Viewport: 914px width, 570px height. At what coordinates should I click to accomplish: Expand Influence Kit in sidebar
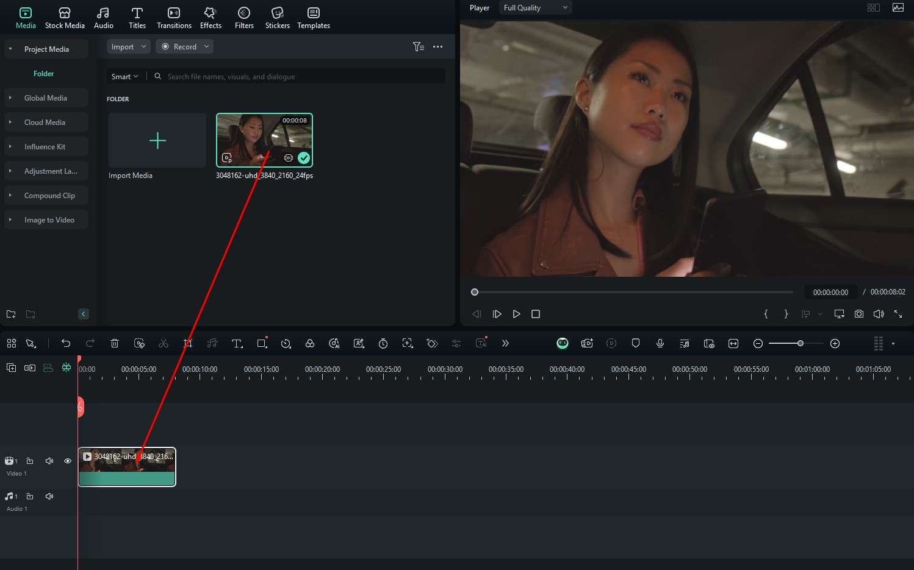click(x=10, y=146)
